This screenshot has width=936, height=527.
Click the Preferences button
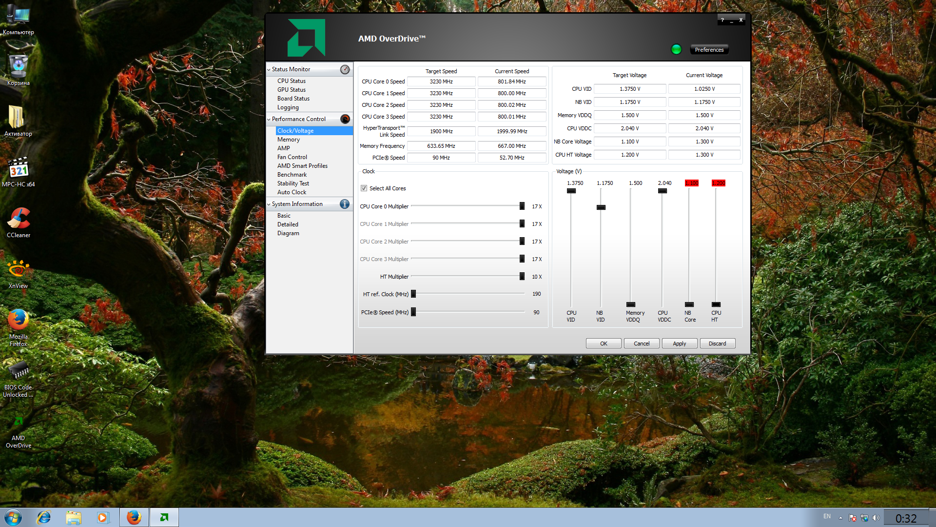[x=709, y=50]
